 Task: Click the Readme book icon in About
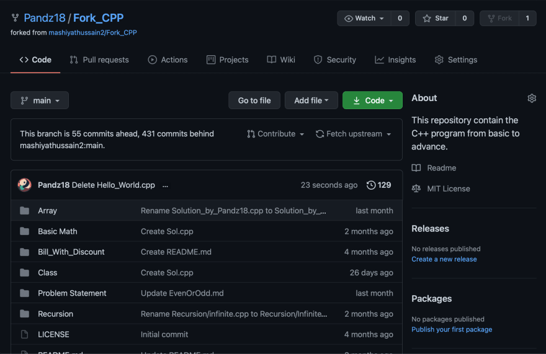pyautogui.click(x=416, y=168)
